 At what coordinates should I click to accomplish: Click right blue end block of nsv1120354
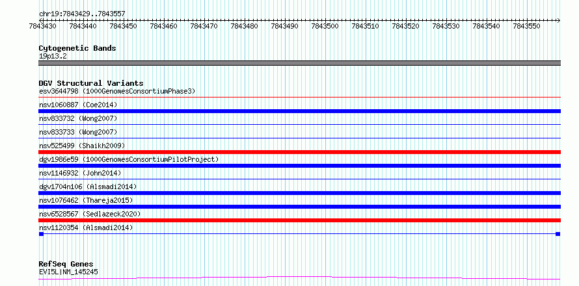(x=558, y=234)
